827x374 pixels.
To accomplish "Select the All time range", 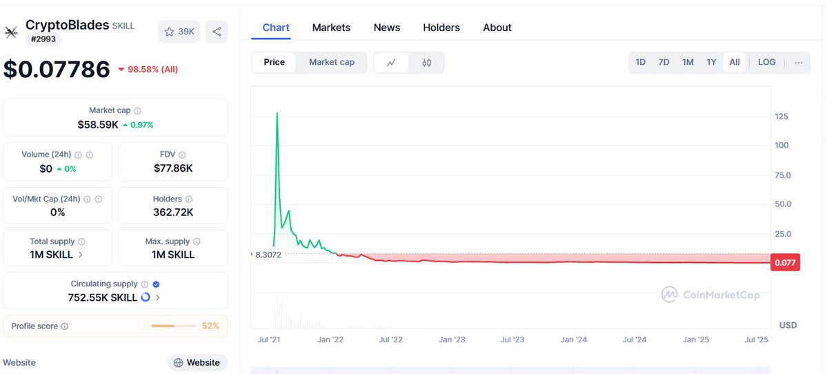I will (734, 62).
